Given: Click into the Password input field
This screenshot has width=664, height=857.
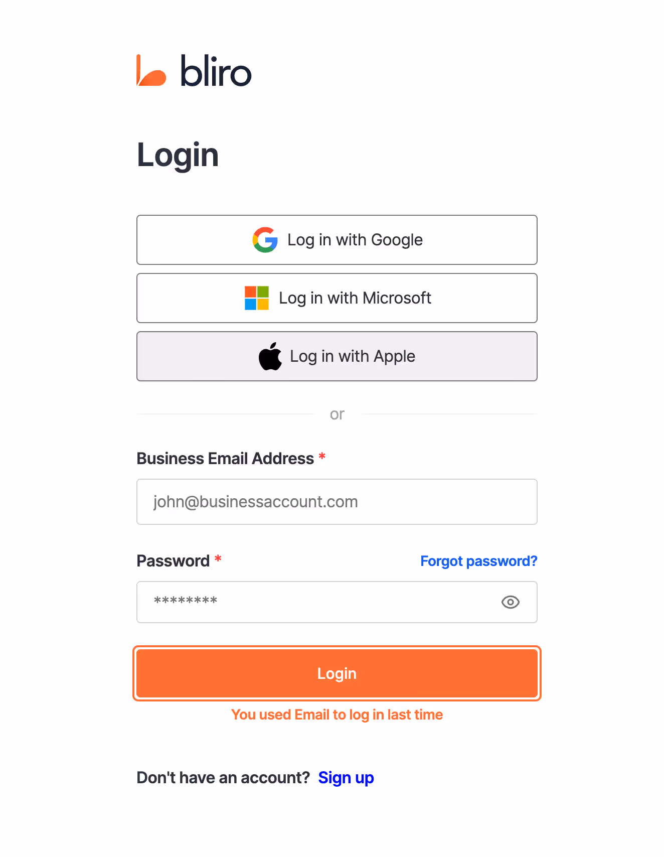Looking at the screenshot, I should [x=337, y=602].
